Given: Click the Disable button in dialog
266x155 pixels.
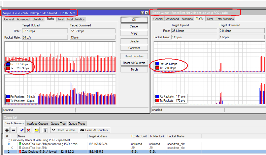Looking at the screenshot, I should coord(134,41).
